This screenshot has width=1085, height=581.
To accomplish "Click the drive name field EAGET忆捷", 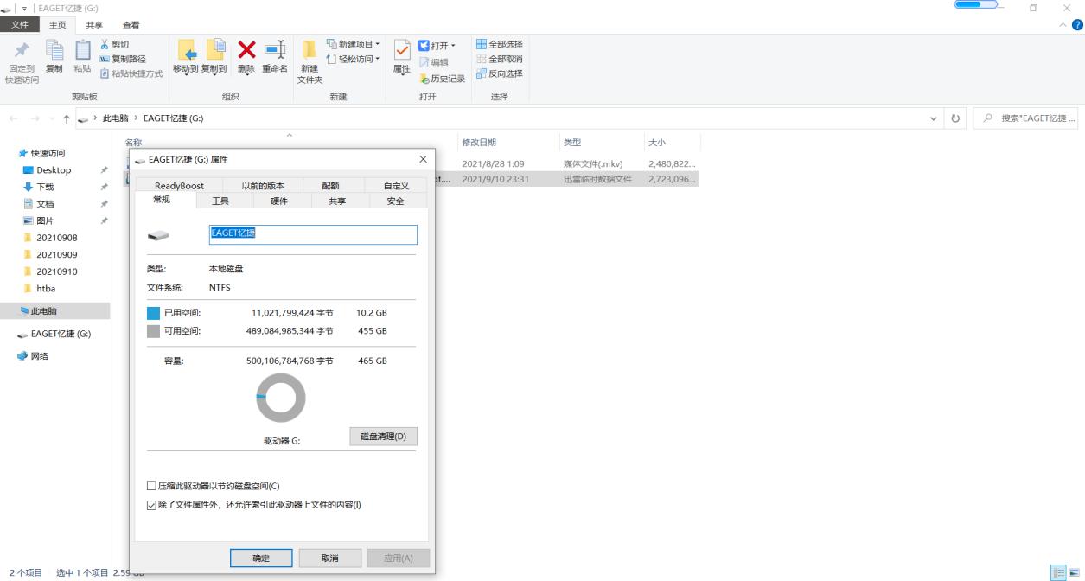I will coord(313,234).
